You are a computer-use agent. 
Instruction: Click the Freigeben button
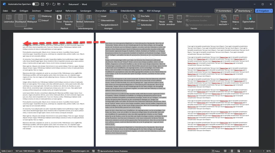(x=263, y=11)
